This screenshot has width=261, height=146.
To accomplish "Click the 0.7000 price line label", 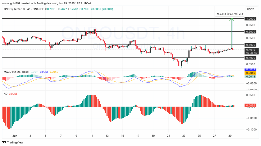I will (x=250, y=58).
